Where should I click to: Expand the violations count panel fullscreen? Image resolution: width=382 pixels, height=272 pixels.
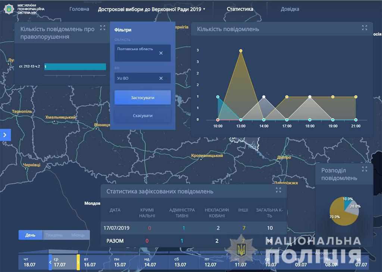(x=103, y=28)
